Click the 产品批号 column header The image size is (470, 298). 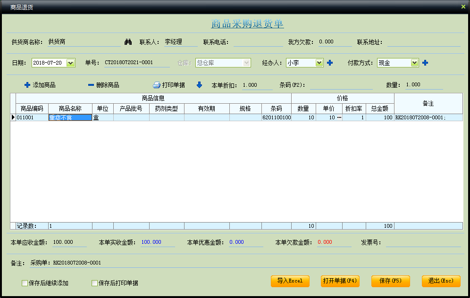pyautogui.click(x=131, y=108)
